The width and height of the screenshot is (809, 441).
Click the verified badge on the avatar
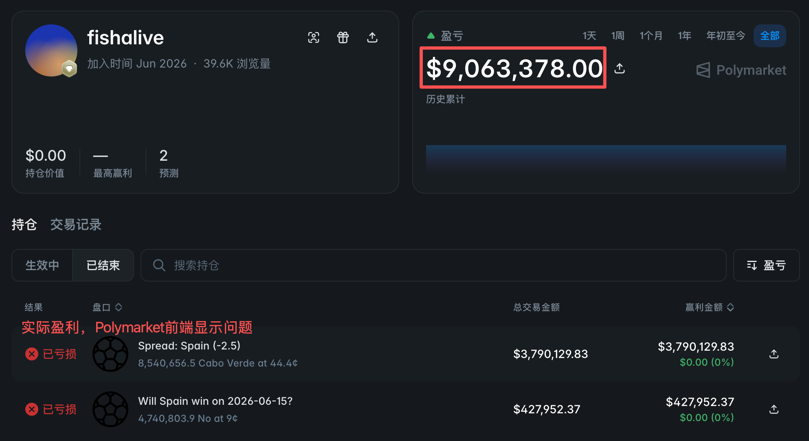(x=69, y=69)
